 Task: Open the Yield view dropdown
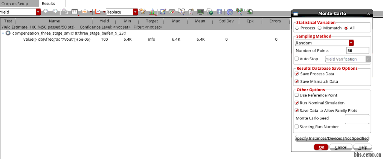(x=38, y=12)
